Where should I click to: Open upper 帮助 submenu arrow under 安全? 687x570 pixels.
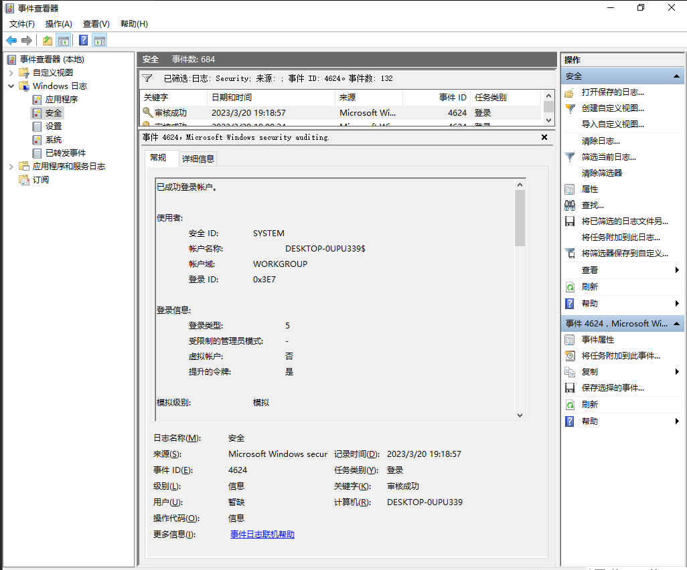pyautogui.click(x=677, y=303)
